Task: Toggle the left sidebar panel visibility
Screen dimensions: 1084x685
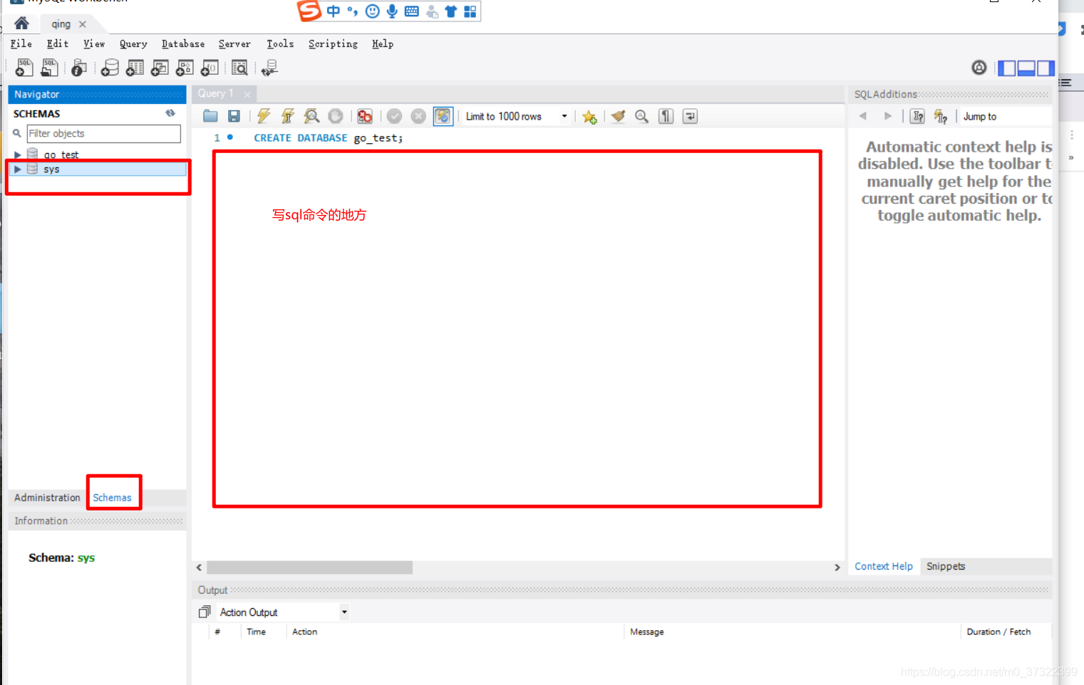Action: [x=1006, y=68]
